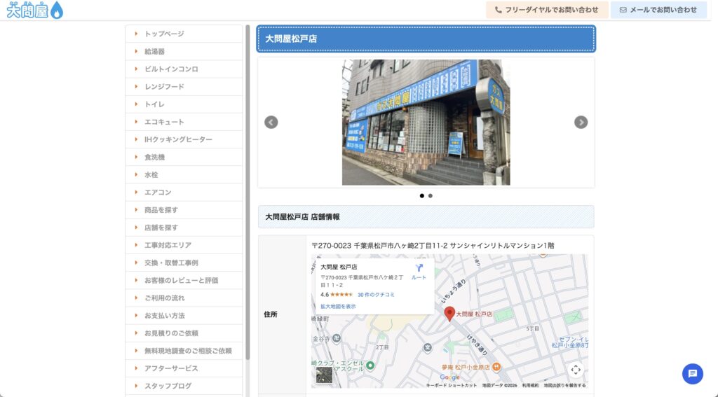Select the first carousel dot indicator

(422, 196)
